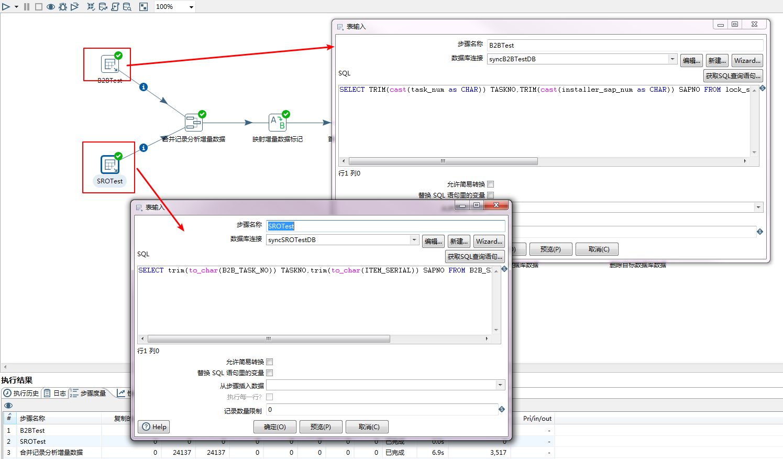This screenshot has height=459, width=783.
Task: Toggle the 执行每一行? checkbox in SROTest dialog
Action: (x=270, y=397)
